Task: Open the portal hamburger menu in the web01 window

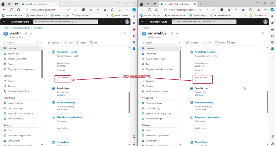Action: pyautogui.click(x=4, y=22)
